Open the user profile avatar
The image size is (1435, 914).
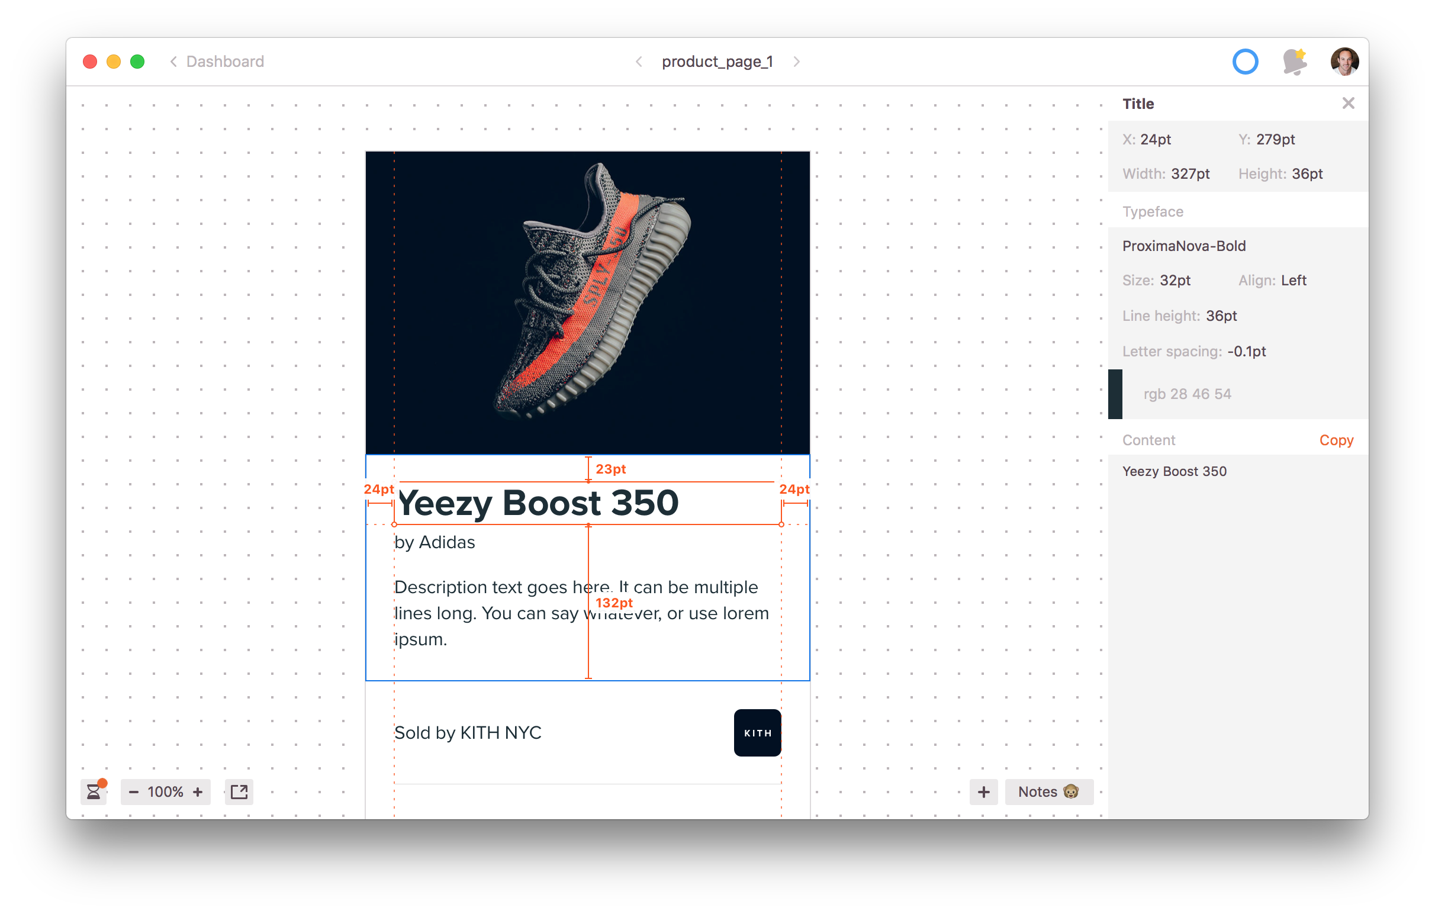point(1344,62)
